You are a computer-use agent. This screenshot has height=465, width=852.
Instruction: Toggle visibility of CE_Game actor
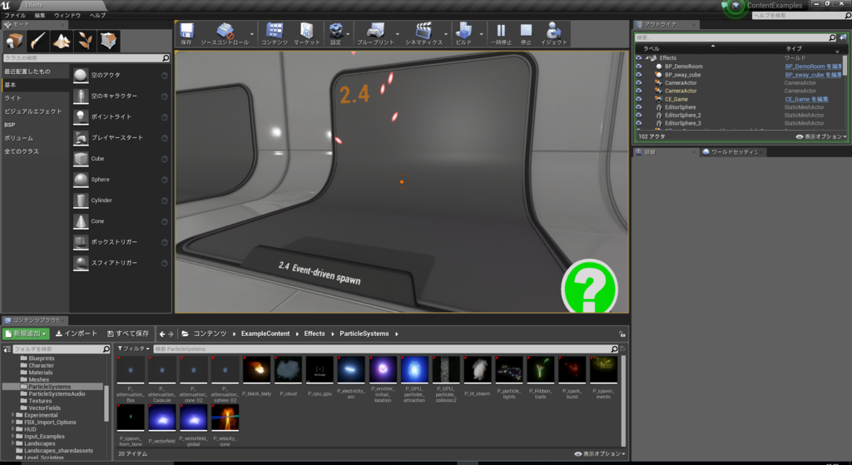pos(638,99)
